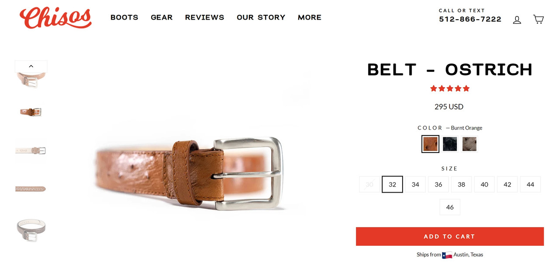
Task: Click the five-star rating
Action: pos(450,88)
